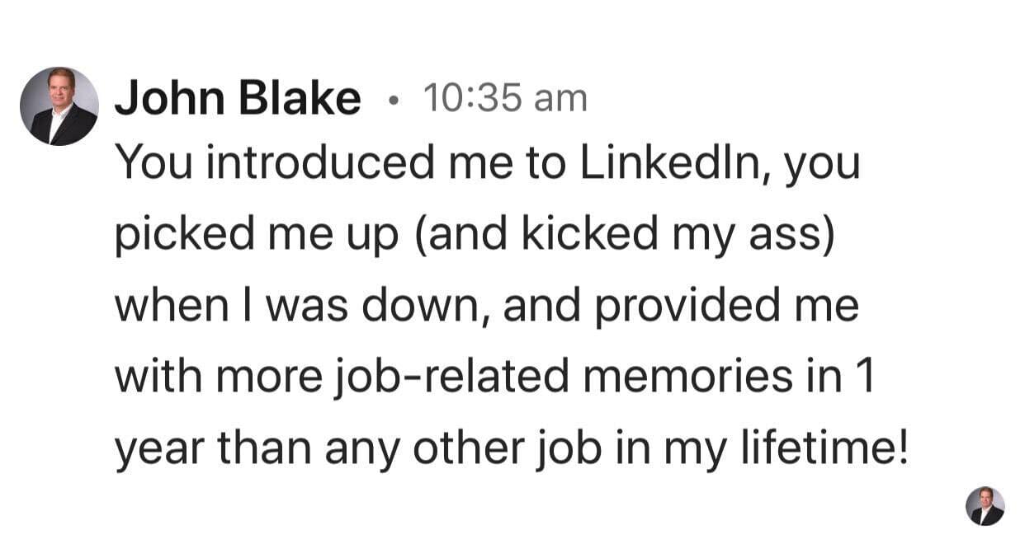Click the word "LinkedIn" in the message
The height and width of the screenshot is (558, 1025).
pos(672,163)
